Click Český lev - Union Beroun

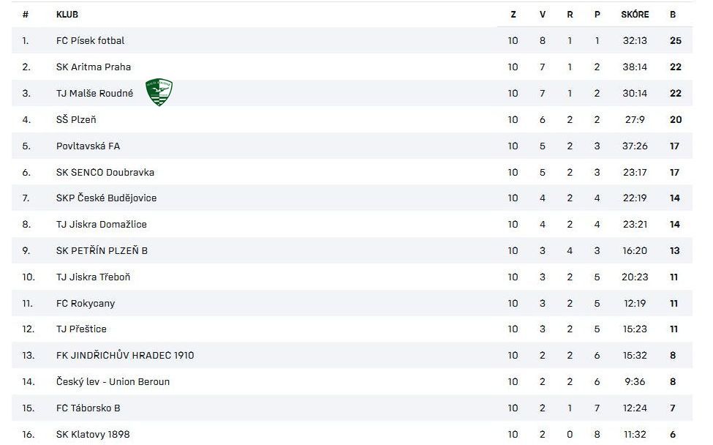tap(113, 381)
